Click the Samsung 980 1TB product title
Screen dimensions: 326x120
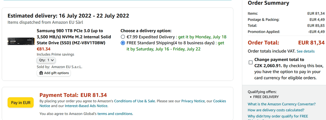coord(74,37)
